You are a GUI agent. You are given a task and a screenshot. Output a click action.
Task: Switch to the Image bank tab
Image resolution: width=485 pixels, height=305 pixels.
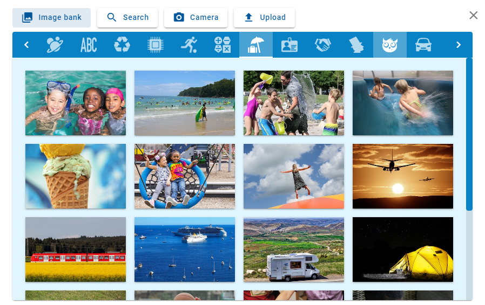pyautogui.click(x=52, y=18)
